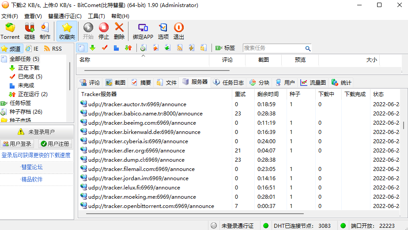Image resolution: width=408 pixels, height=230 pixels.
Task: Sort trackers by 剩余时间 column header
Action: coord(270,94)
